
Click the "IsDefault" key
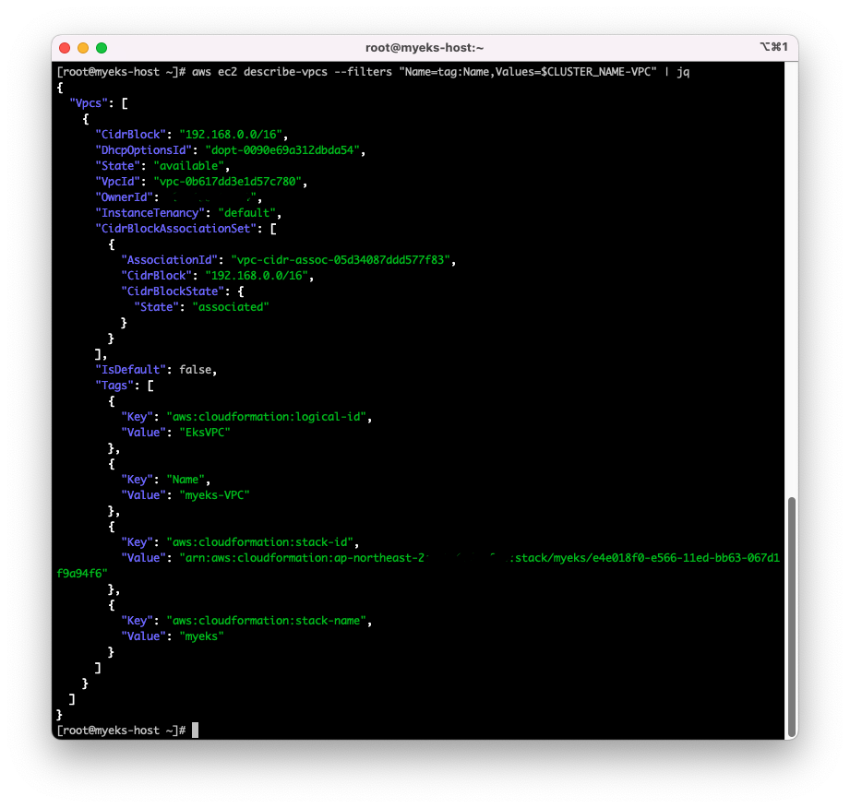tap(131, 370)
